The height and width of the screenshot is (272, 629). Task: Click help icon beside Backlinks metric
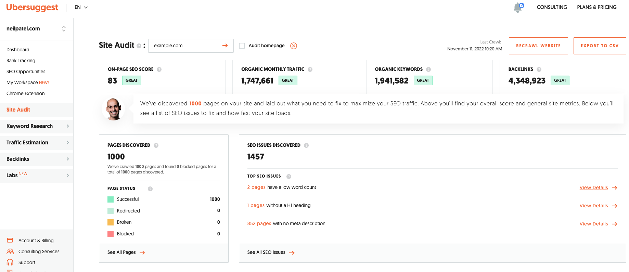[x=539, y=69]
